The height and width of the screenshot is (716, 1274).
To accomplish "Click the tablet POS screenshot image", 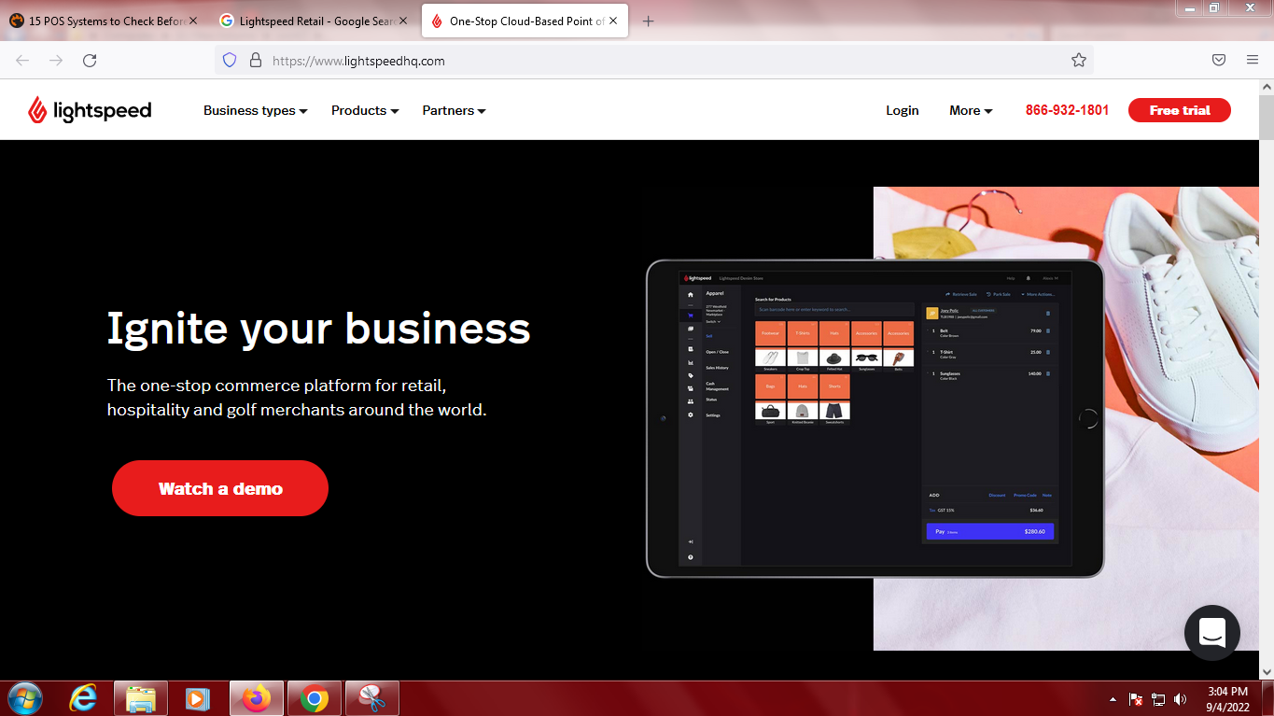I will pyautogui.click(x=875, y=418).
